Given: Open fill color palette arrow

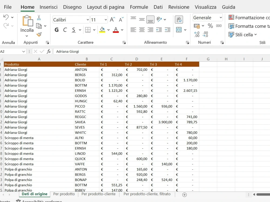Looking at the screenshot, I should coord(109,30).
